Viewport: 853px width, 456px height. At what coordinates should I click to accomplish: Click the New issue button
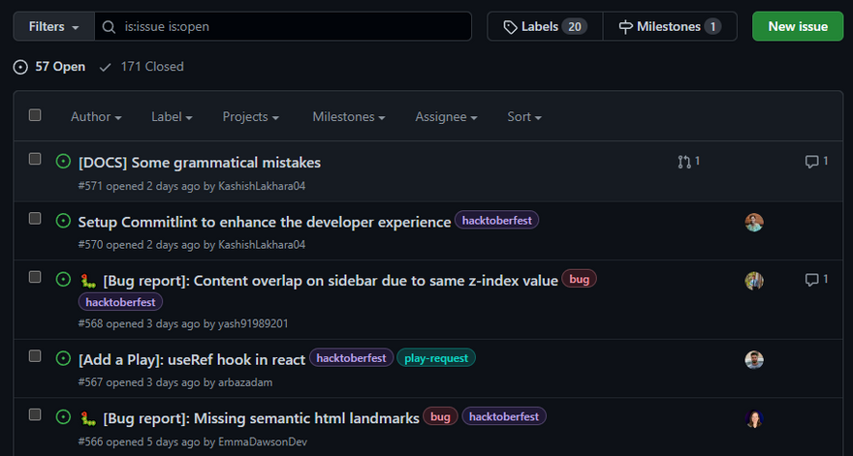[x=797, y=26]
